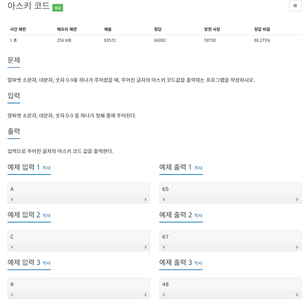Click the right scroll arrow of 예제 출력 3

coord(296,294)
